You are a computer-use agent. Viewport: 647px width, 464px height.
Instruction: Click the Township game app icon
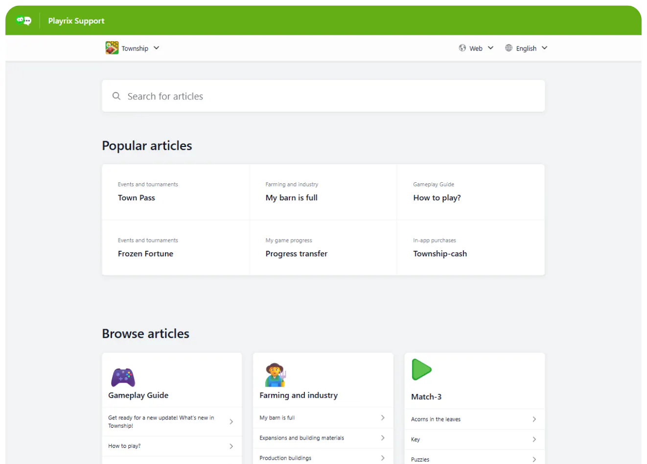pos(112,48)
